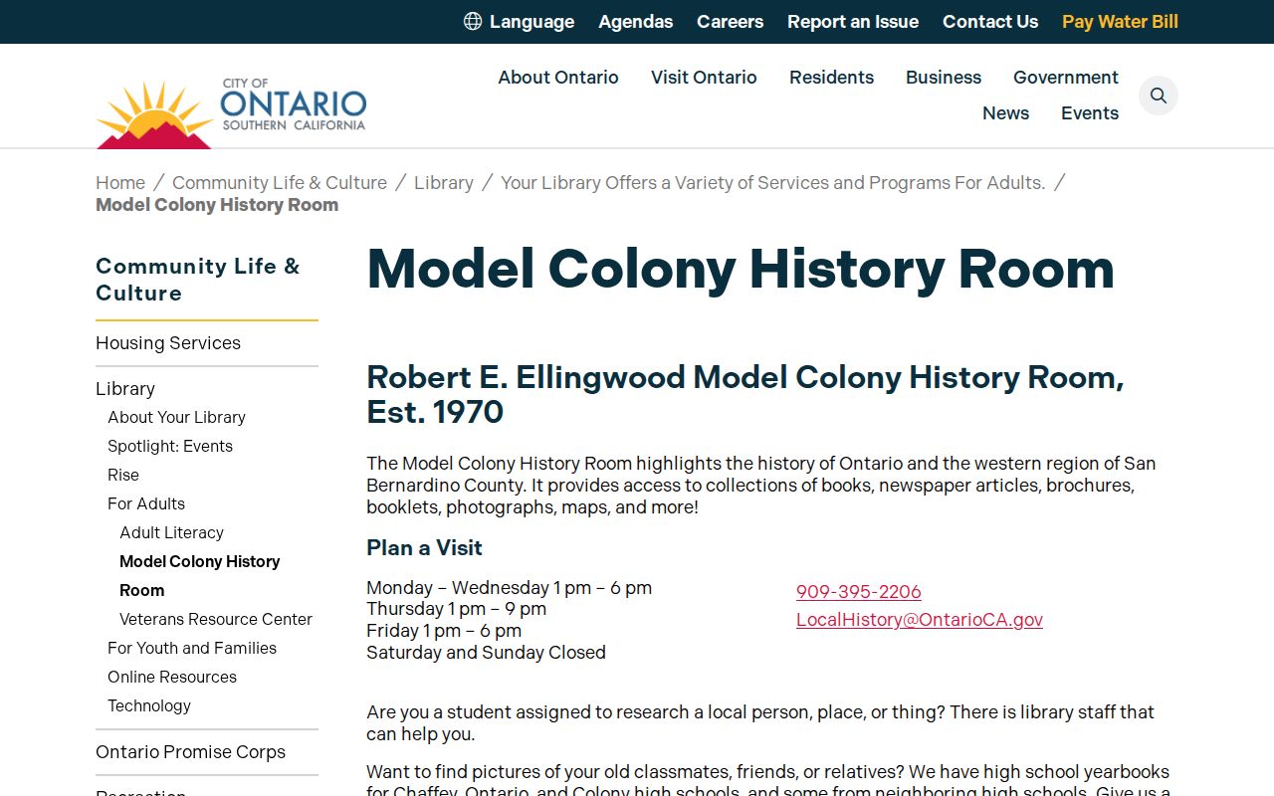Screen dimensions: 1274x796
Task: Open the News menu item
Action: (1005, 112)
